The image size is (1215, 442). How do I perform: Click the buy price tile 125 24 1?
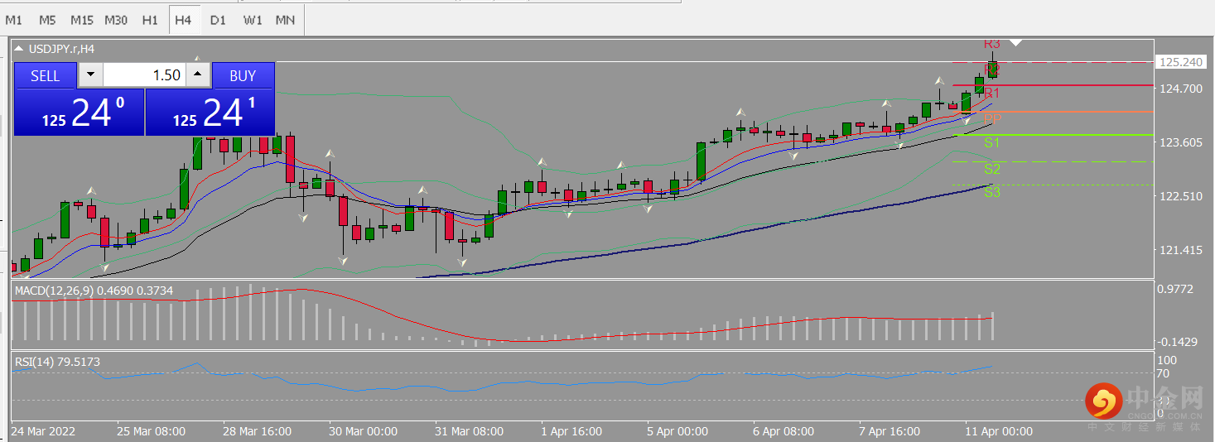click(x=210, y=113)
